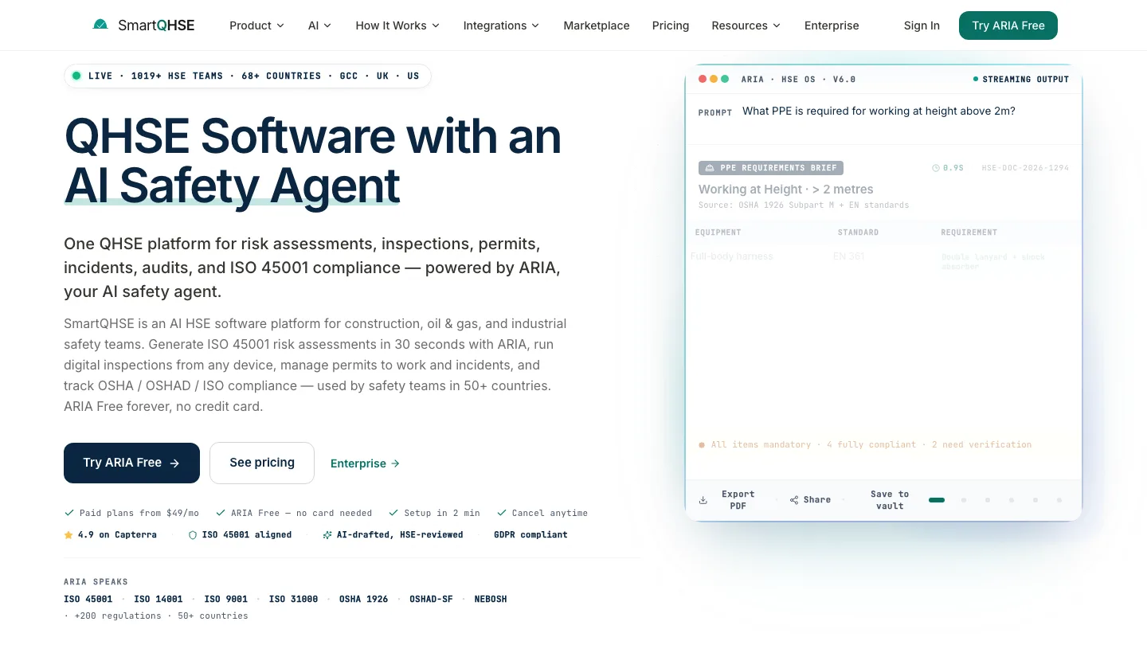Click the green LIVE status dot
This screenshot has width=1147, height=645.
tap(76, 76)
